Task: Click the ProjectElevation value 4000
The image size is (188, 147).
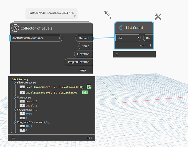Action: pyautogui.click(x=29, y=126)
